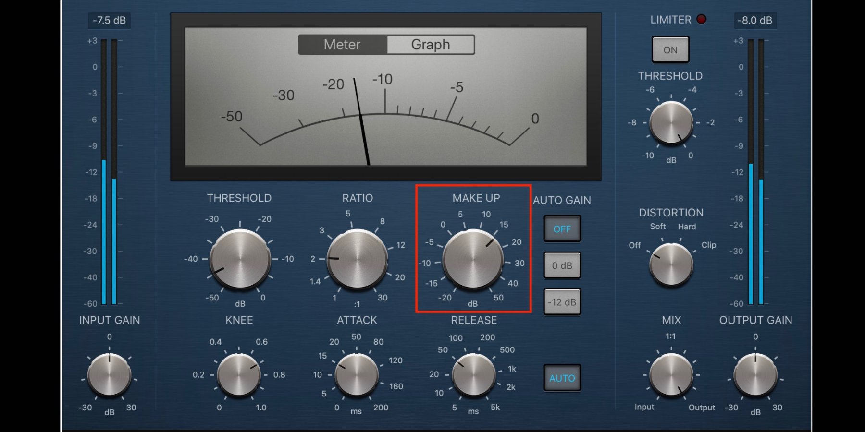The image size is (865, 432).
Task: Click the Ratio knob
Action: [x=357, y=259]
